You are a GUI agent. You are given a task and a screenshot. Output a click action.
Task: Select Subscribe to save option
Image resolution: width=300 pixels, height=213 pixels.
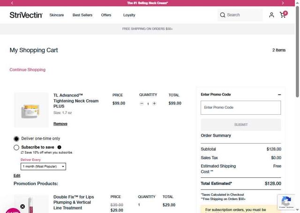tap(16, 147)
